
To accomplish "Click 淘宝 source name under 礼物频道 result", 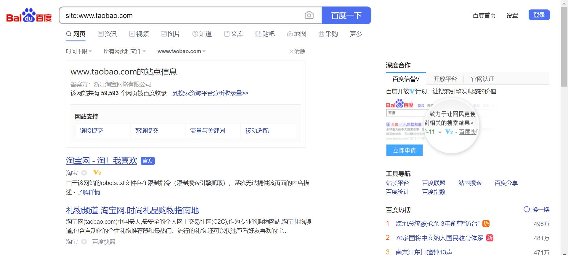I will [72, 242].
